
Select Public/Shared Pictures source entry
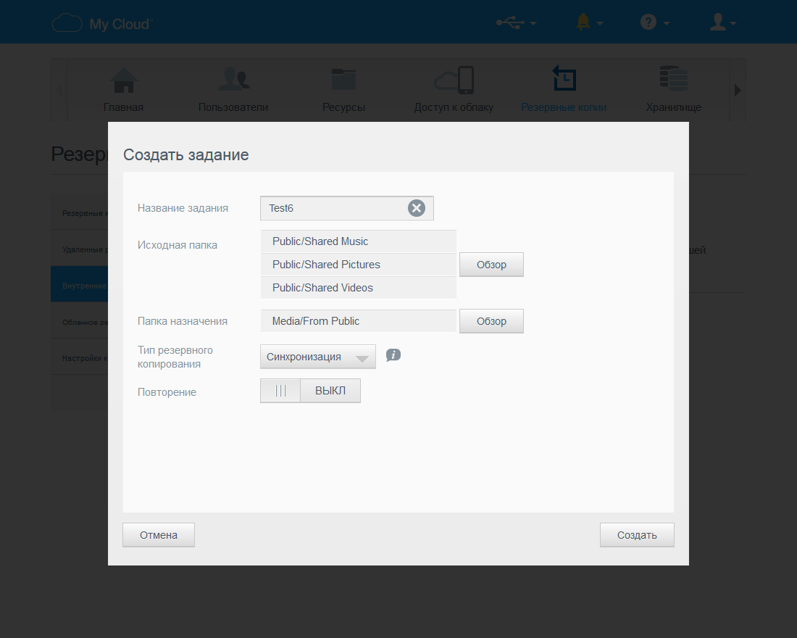point(359,265)
